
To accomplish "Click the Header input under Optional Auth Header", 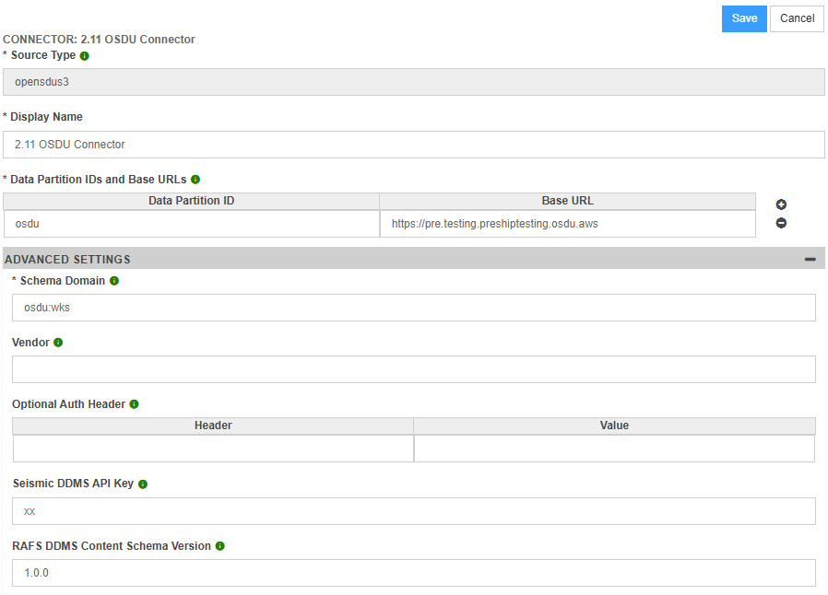I will [213, 449].
